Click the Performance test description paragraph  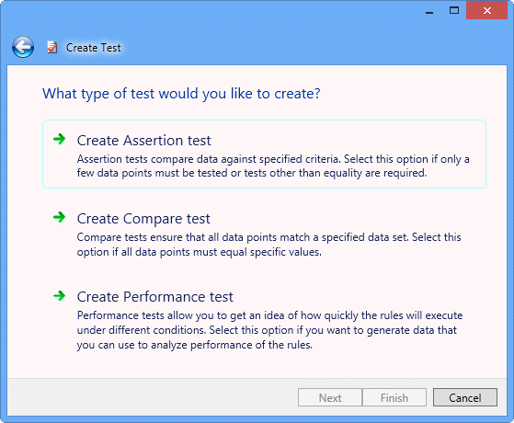pyautogui.click(x=269, y=330)
